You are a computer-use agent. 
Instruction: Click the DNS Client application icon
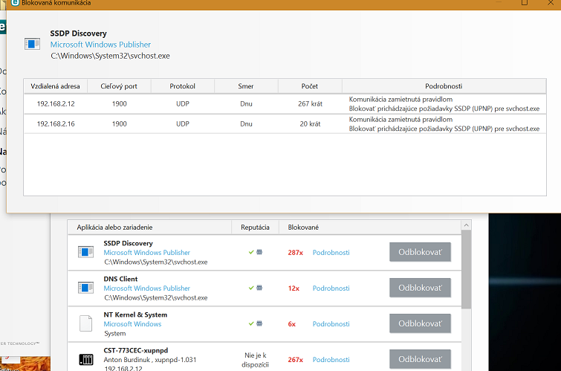click(x=86, y=288)
